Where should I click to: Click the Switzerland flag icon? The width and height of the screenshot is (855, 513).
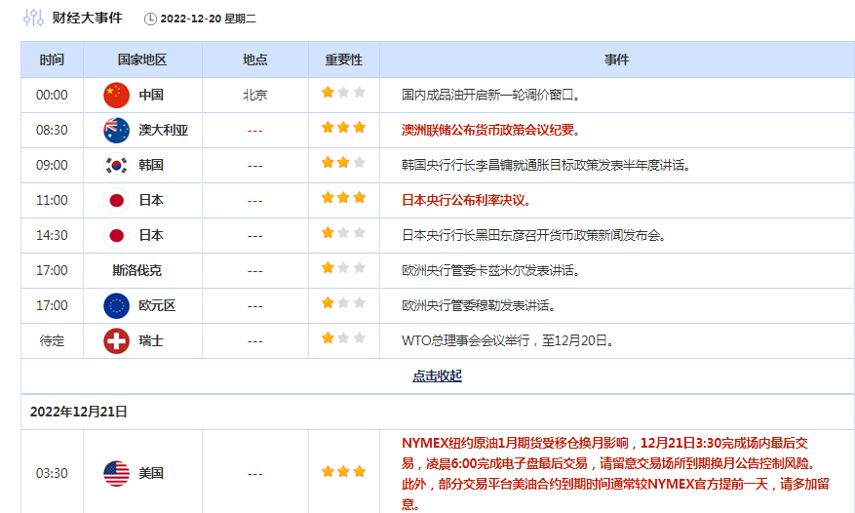[116, 340]
